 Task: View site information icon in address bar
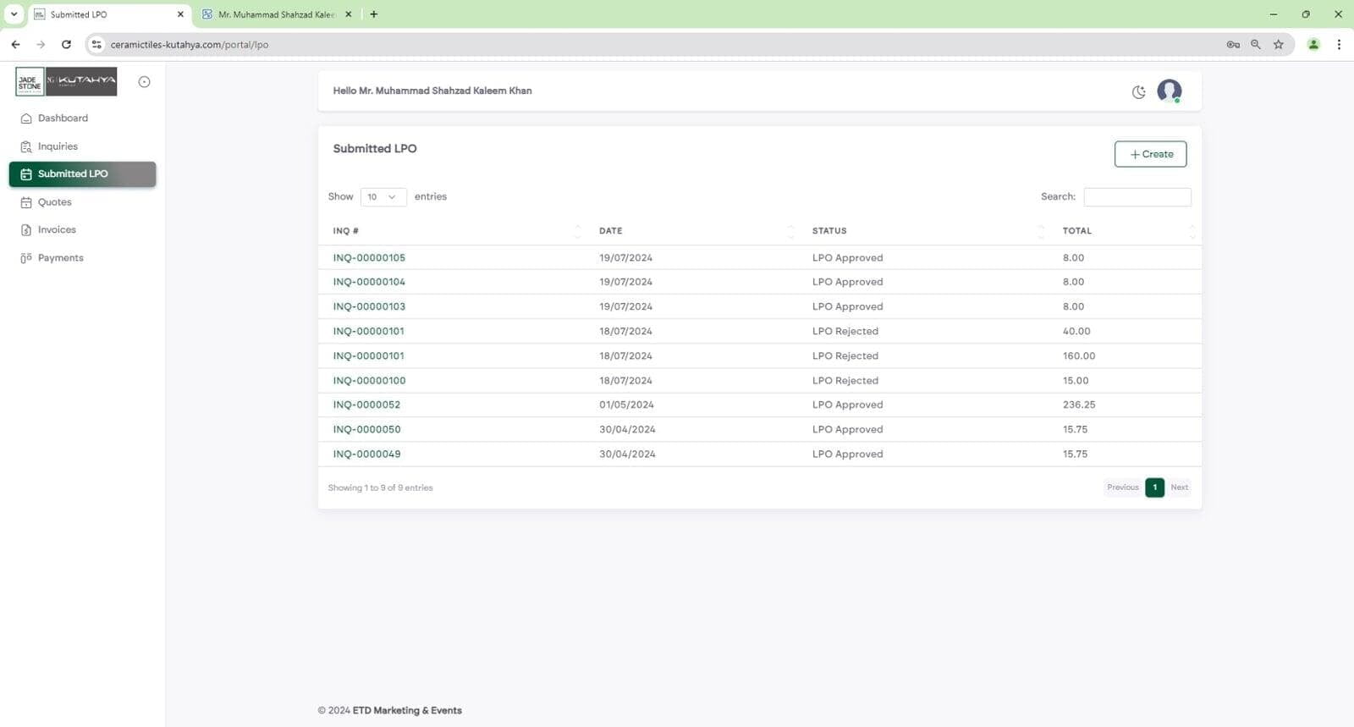96,45
